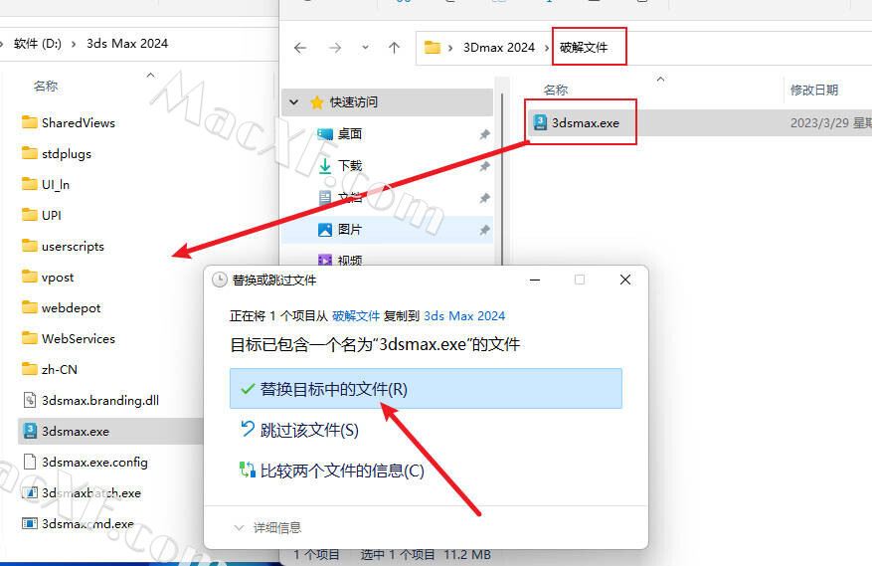Select 3dsmax.exe.config file
The image size is (872, 566).
[85, 462]
